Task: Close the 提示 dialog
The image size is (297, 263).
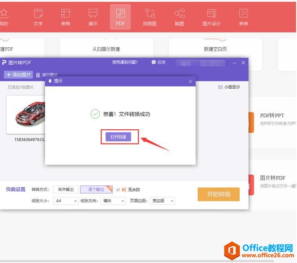Action: [191, 82]
